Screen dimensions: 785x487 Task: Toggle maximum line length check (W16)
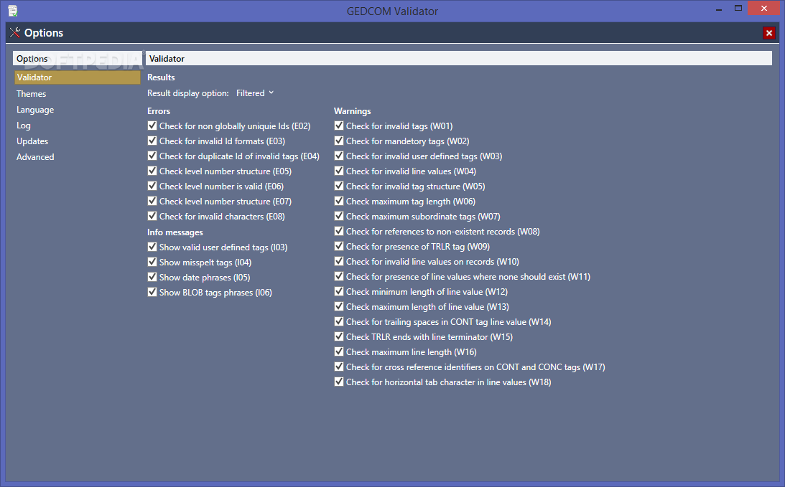(x=339, y=351)
